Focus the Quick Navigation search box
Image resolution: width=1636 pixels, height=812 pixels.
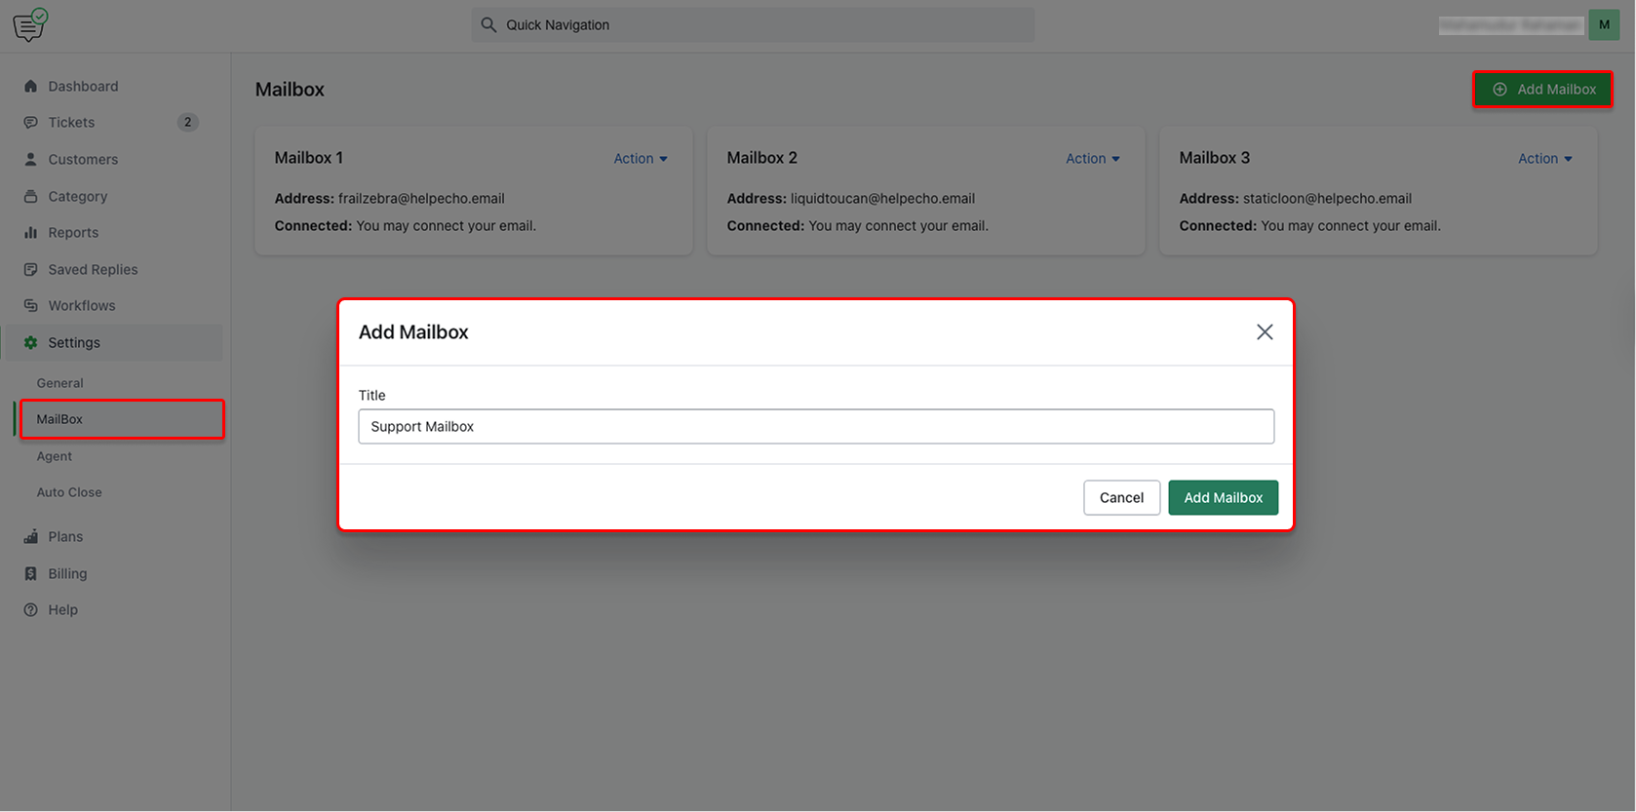click(753, 25)
